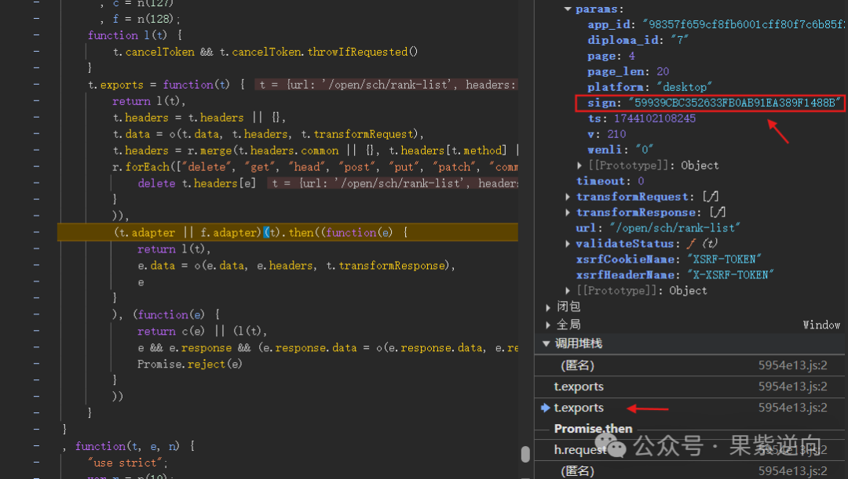Image resolution: width=848 pixels, height=479 pixels.
Task: Select the t.exports frame above the current one
Action: [579, 386]
